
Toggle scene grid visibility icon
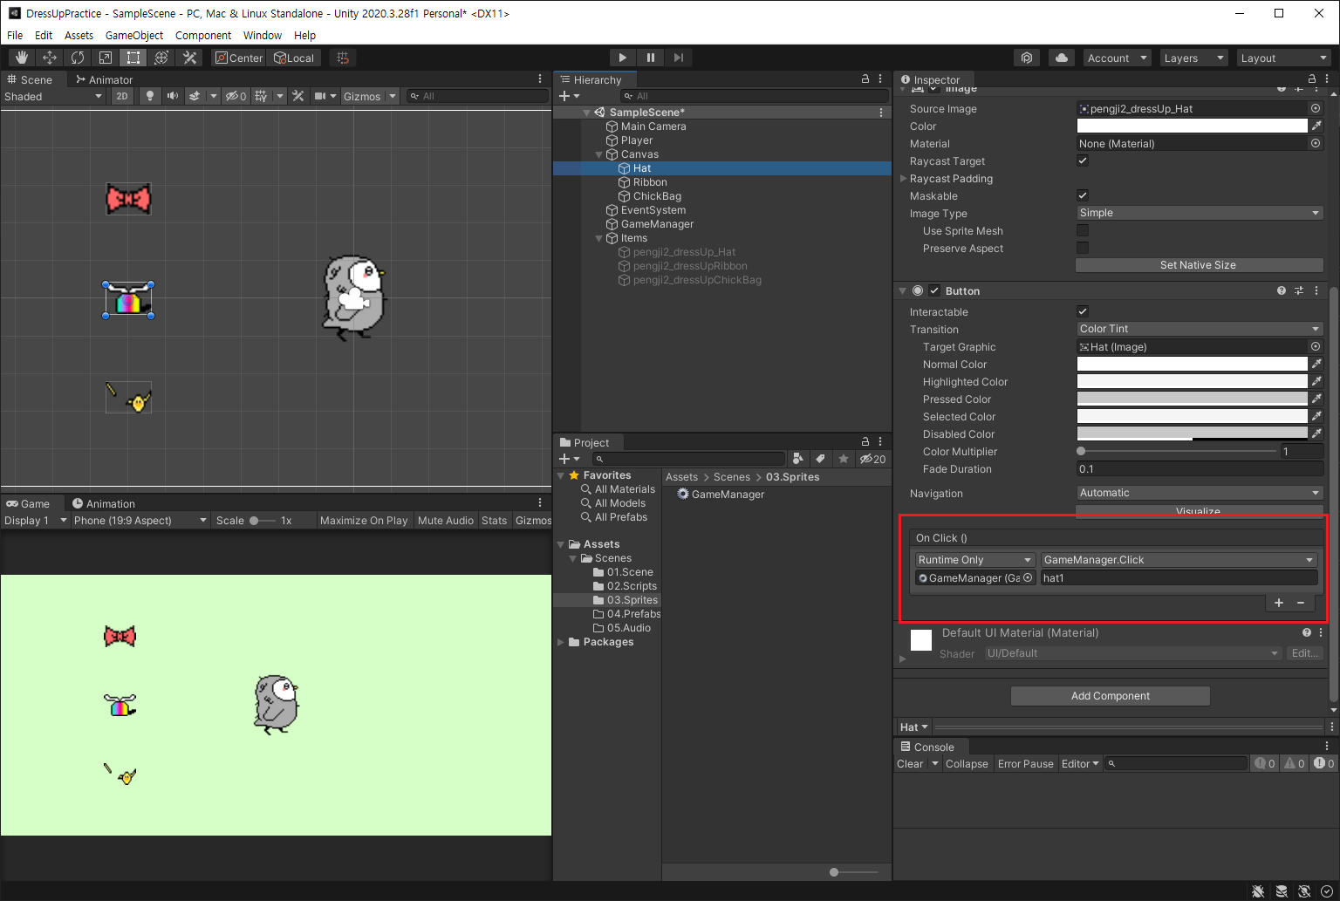261,96
